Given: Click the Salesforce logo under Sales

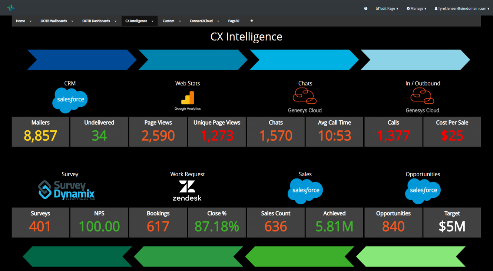Looking at the screenshot, I should (x=305, y=191).
